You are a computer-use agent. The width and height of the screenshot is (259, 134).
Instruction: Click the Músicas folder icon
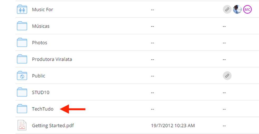pos(22,26)
